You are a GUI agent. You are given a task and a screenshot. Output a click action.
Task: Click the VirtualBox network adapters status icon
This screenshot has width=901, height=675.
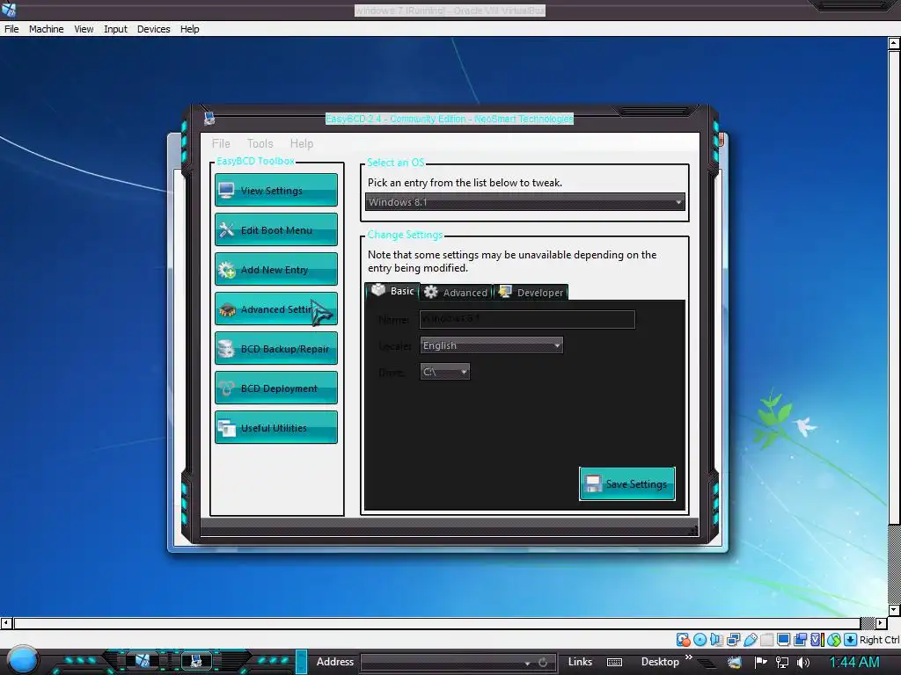click(x=733, y=640)
